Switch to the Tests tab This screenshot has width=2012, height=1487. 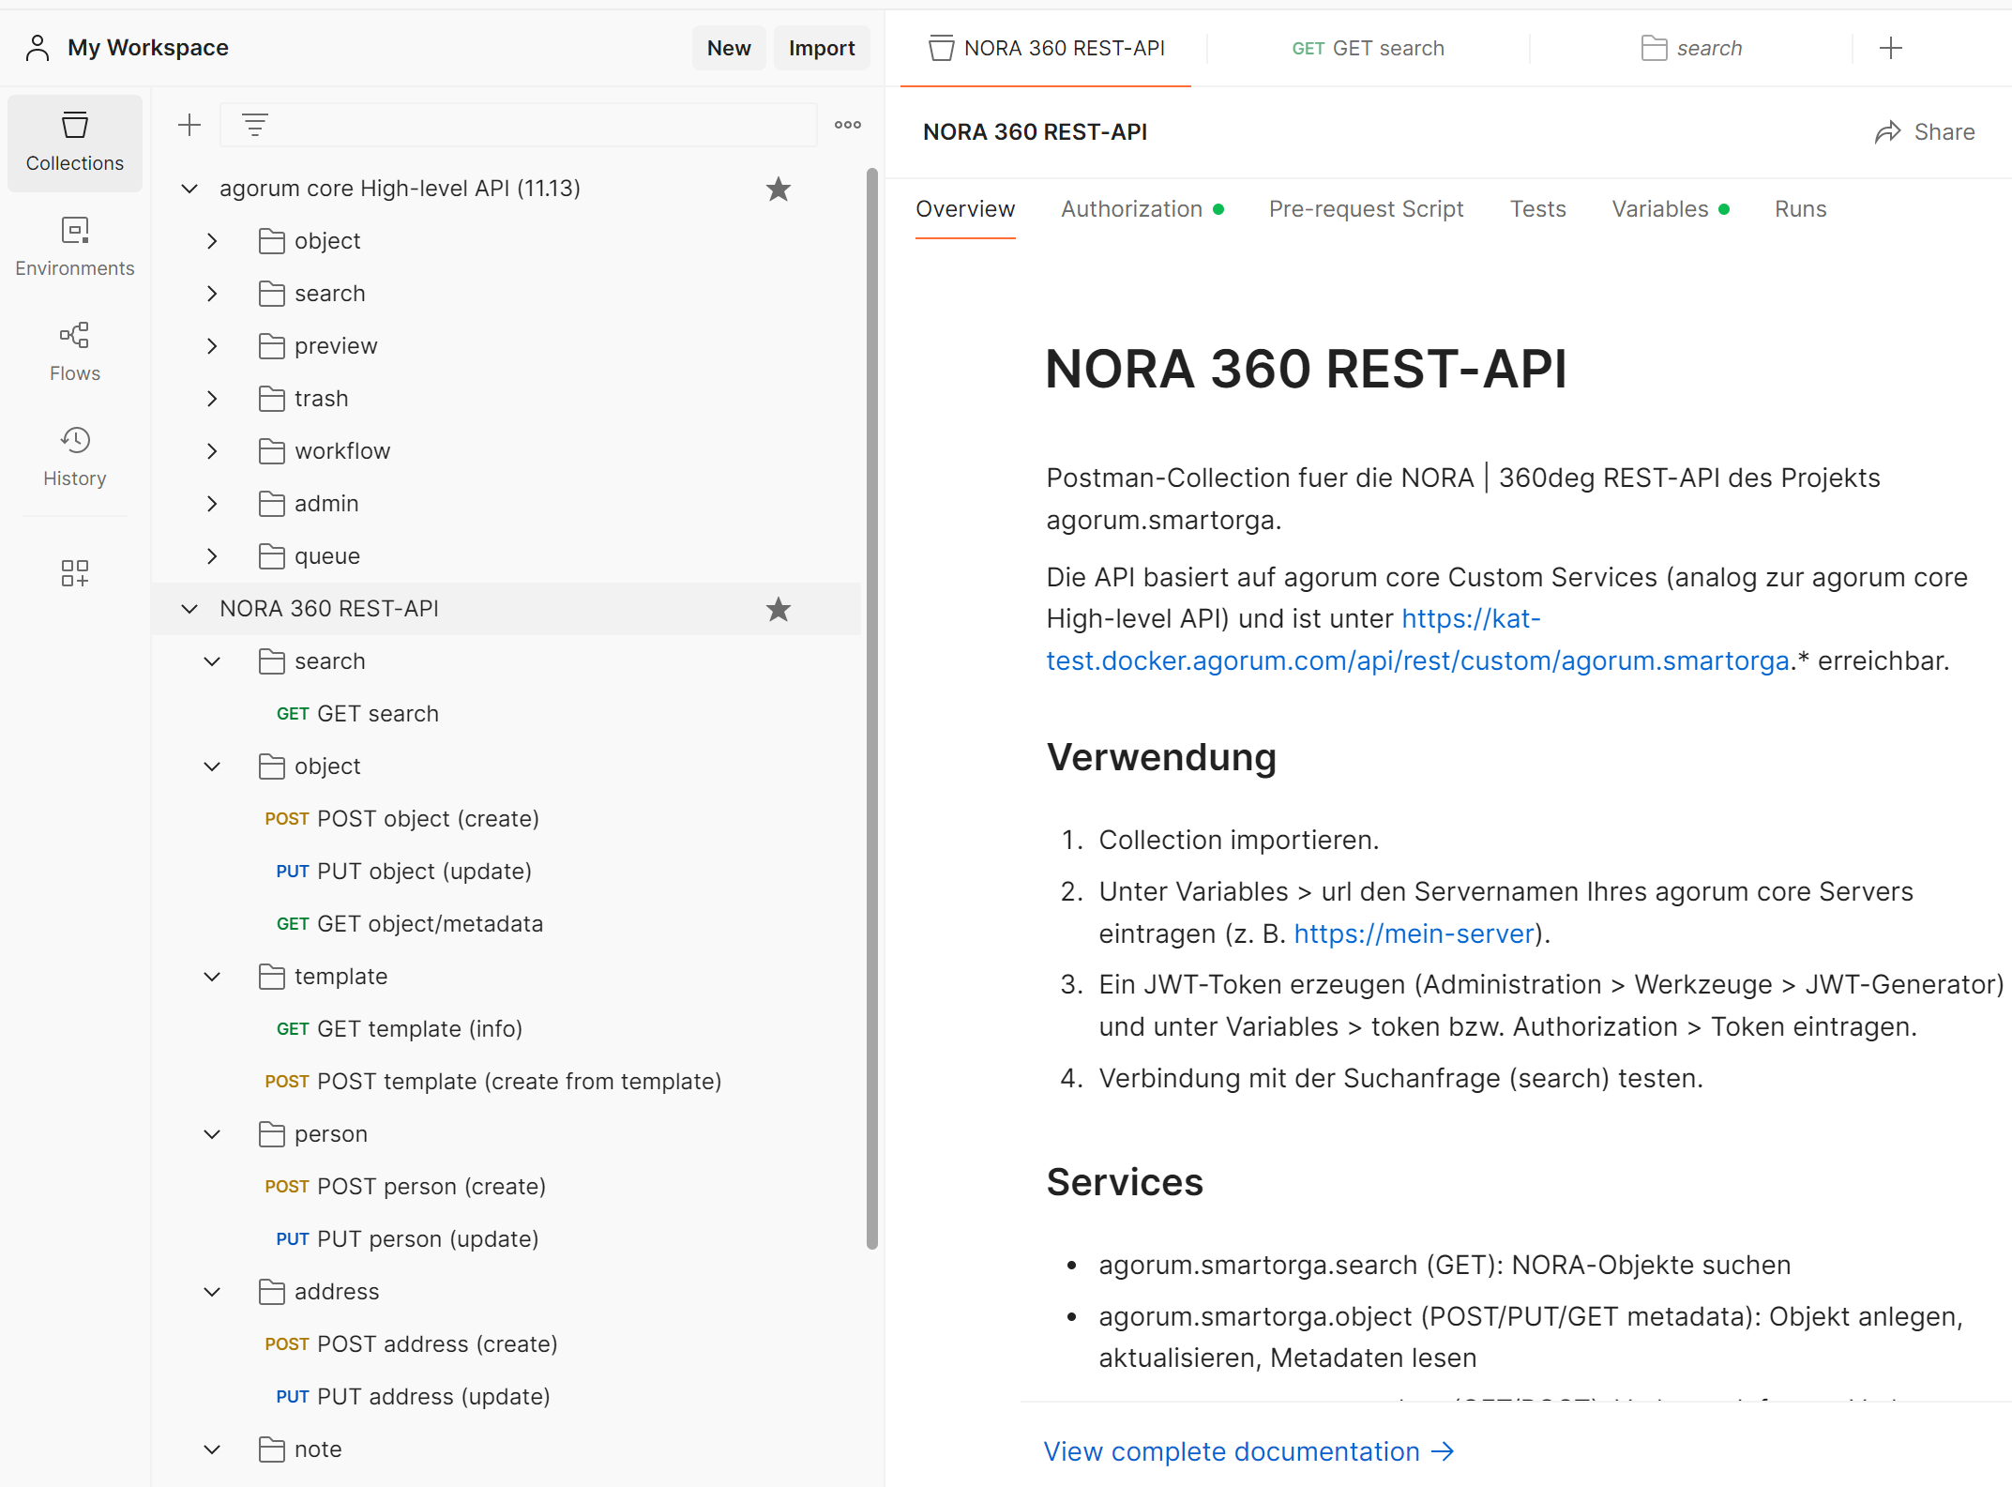coord(1537,209)
